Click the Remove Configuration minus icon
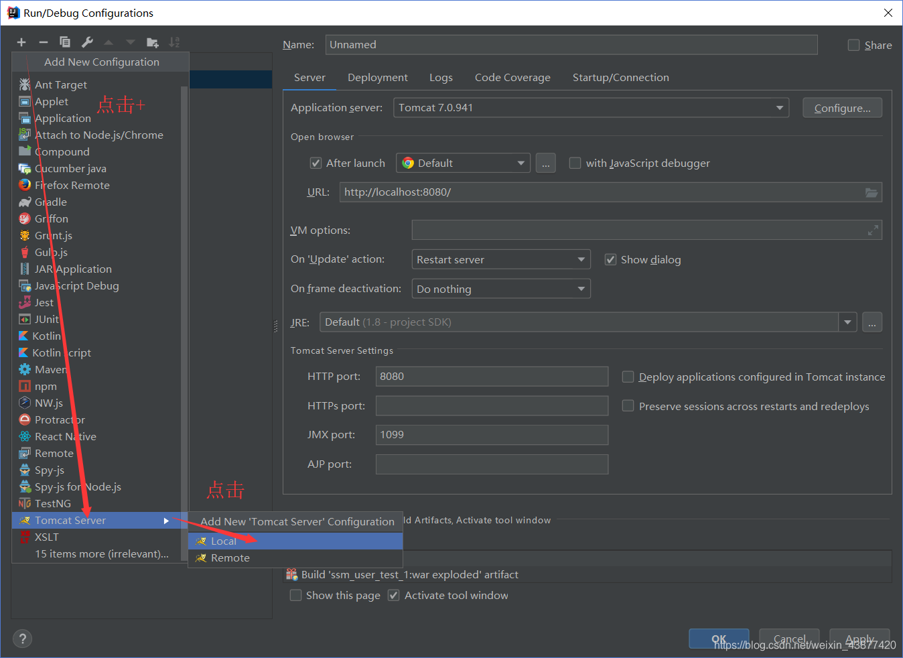Screen dimensions: 903x658 point(43,42)
